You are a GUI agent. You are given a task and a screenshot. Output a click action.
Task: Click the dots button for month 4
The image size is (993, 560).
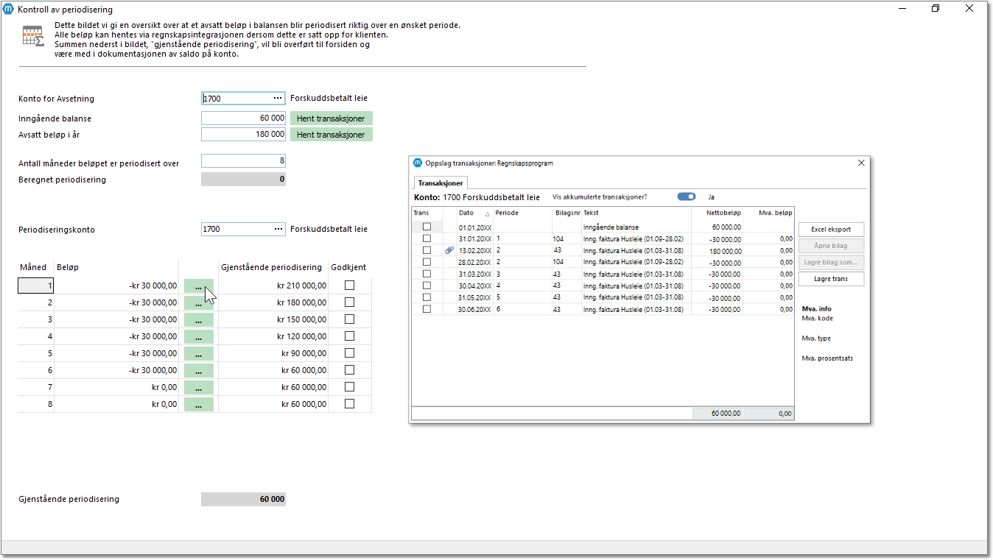[199, 337]
